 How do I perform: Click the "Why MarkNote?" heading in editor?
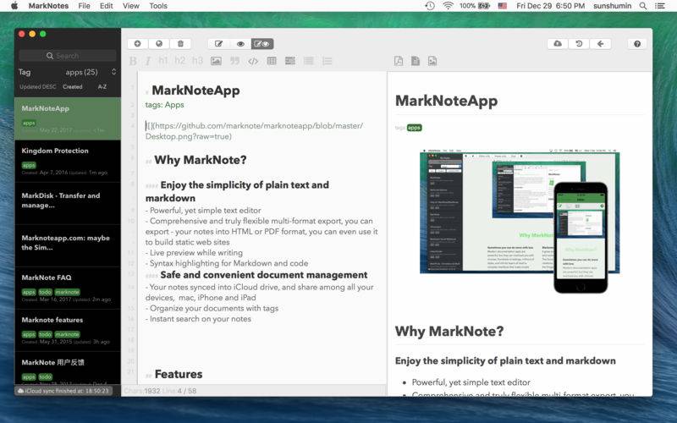tap(201, 160)
